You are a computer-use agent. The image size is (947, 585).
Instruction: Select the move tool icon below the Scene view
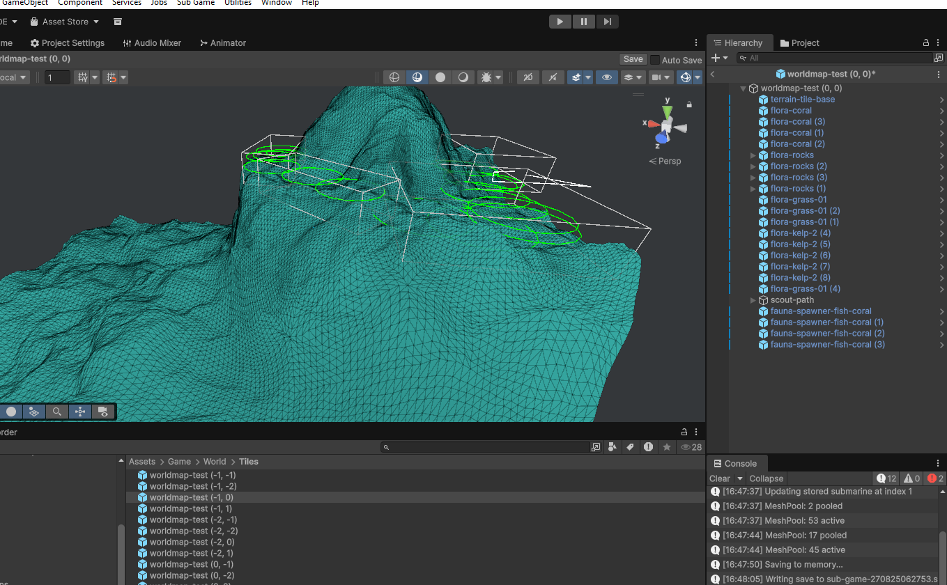pos(79,412)
